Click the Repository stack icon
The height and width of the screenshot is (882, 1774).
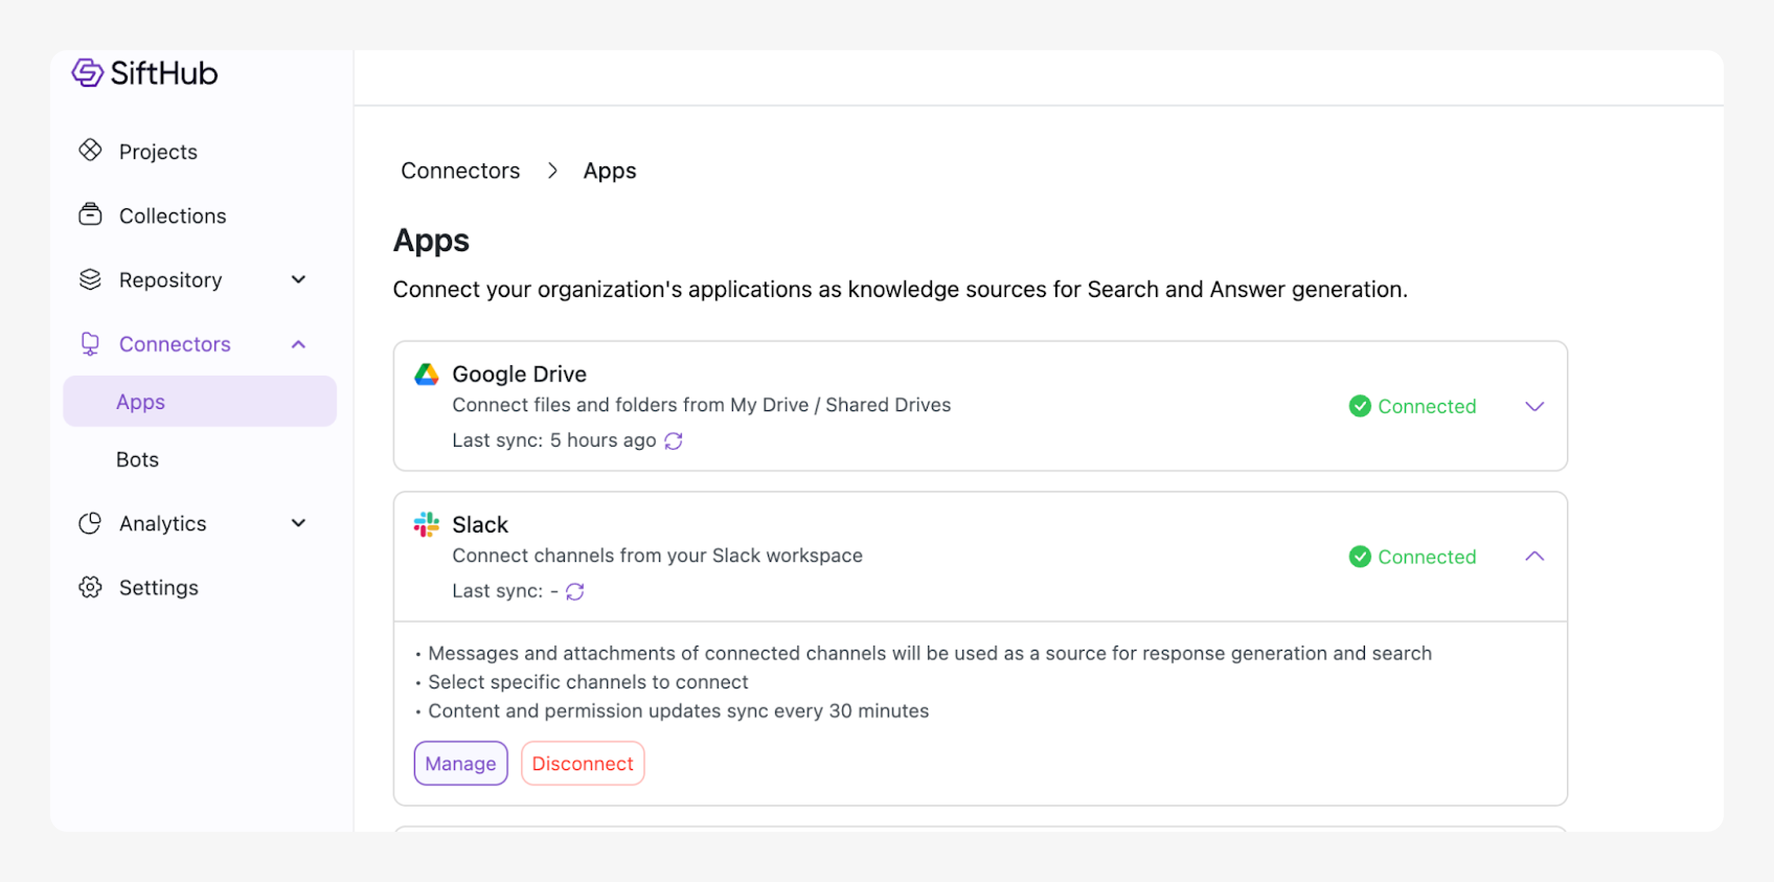pyautogui.click(x=90, y=279)
